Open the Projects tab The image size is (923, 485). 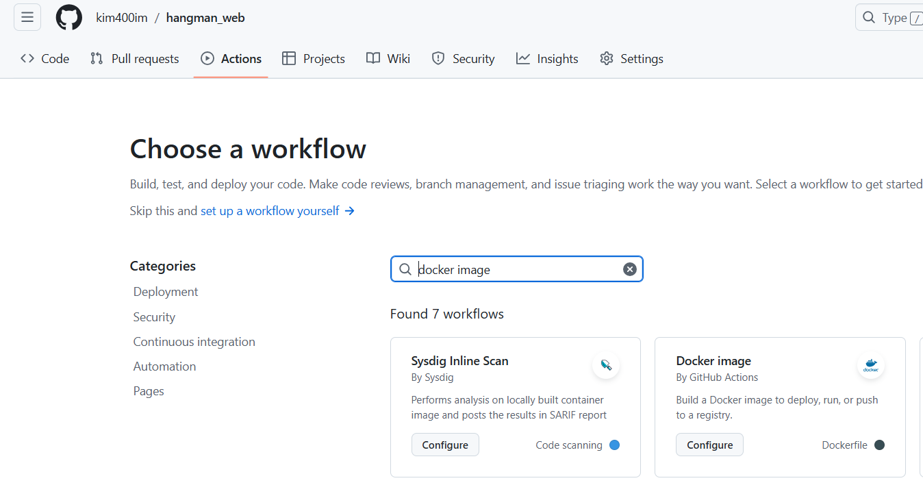click(x=314, y=59)
